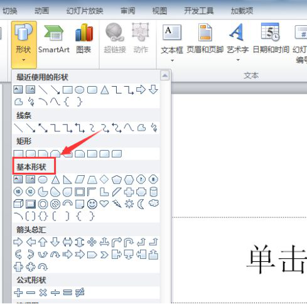Screen dimensions: 307x304
Task: Choose the crescent moon shape
Action: tap(141, 204)
